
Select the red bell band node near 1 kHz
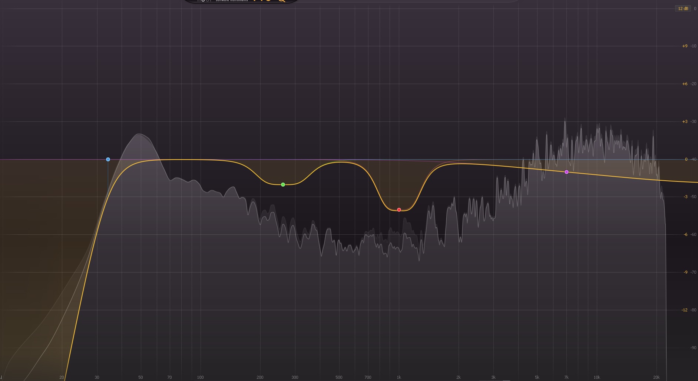tap(398, 209)
